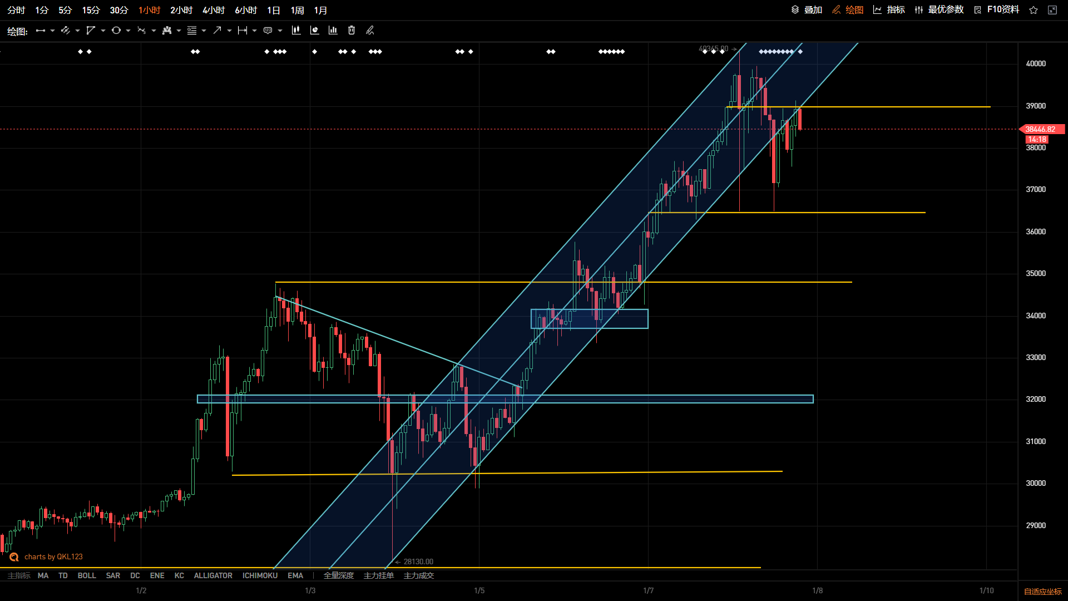This screenshot has width=1068, height=601.
Task: Expand the line tool dropdown arrow
Action: pos(52,31)
